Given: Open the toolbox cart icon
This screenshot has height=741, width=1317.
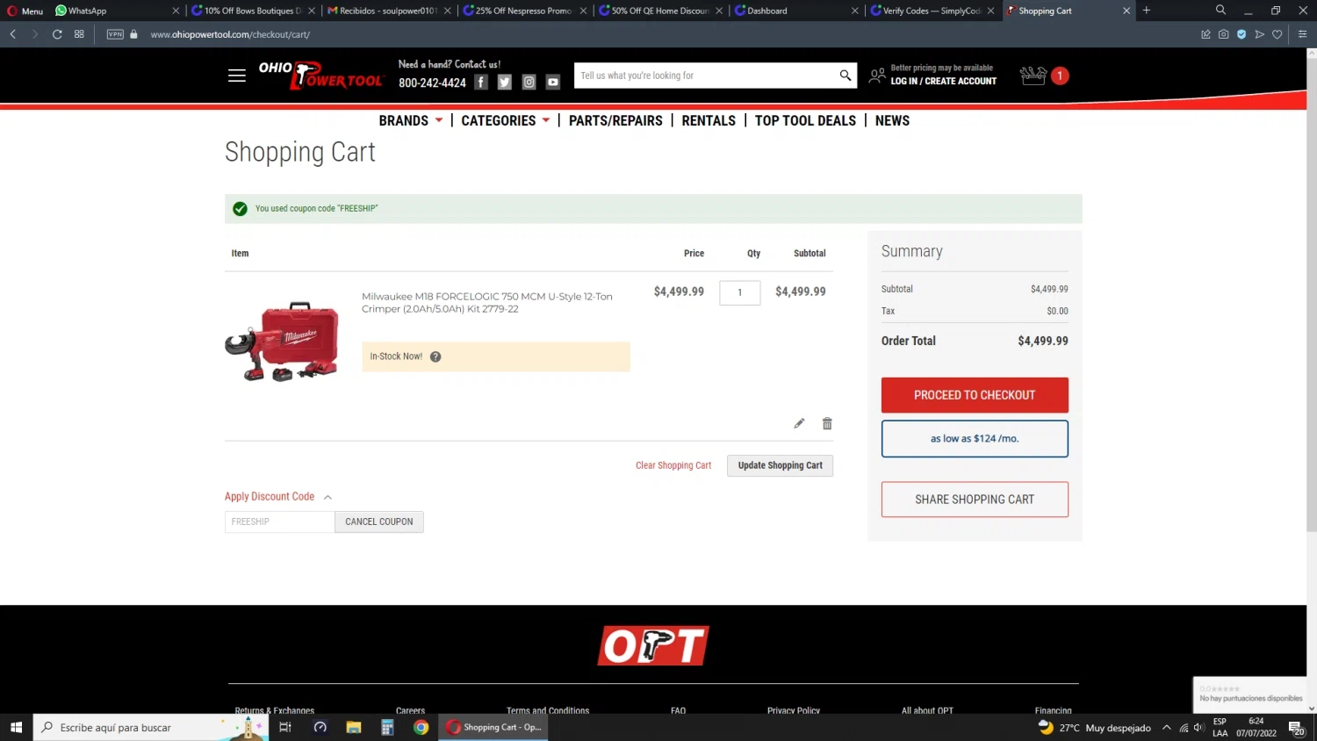Looking at the screenshot, I should pos(1033,76).
